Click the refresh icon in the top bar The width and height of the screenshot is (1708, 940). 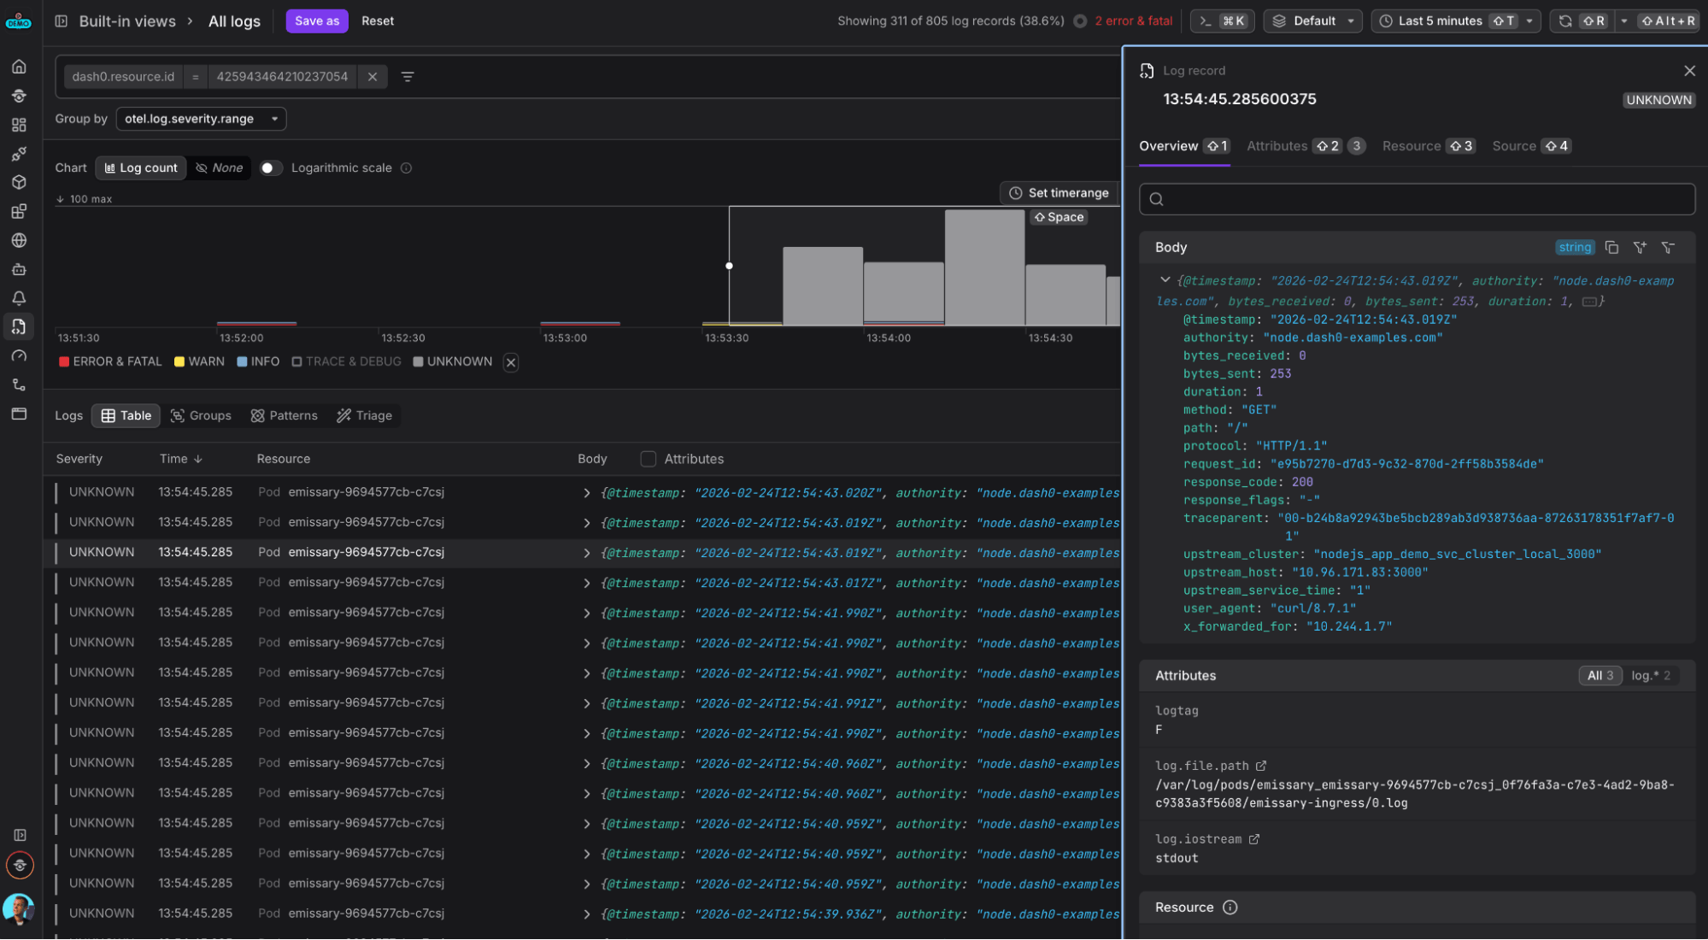pyautogui.click(x=1565, y=21)
